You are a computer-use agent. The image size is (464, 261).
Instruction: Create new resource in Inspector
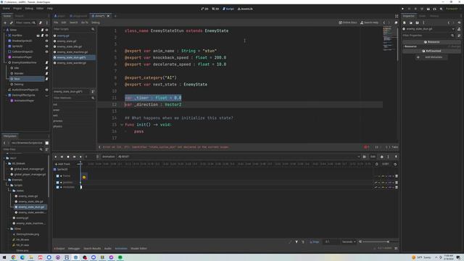click(405, 22)
